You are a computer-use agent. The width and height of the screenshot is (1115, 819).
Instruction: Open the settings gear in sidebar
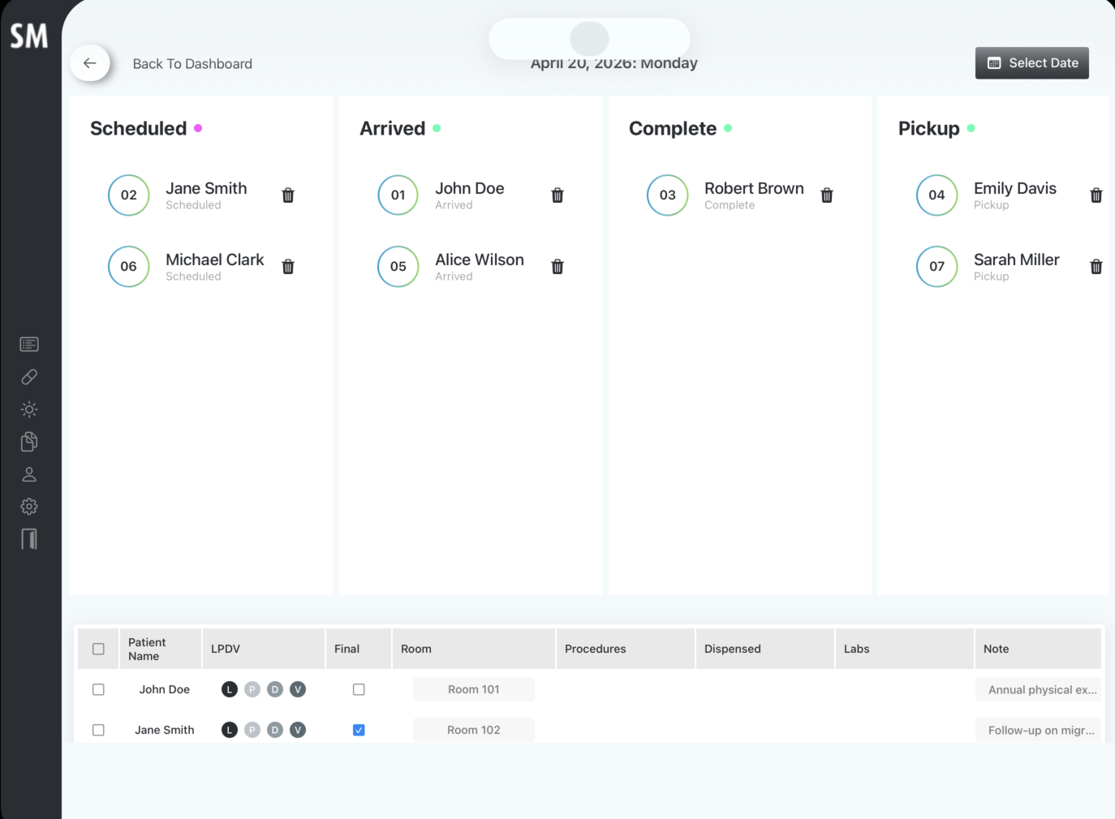(29, 507)
